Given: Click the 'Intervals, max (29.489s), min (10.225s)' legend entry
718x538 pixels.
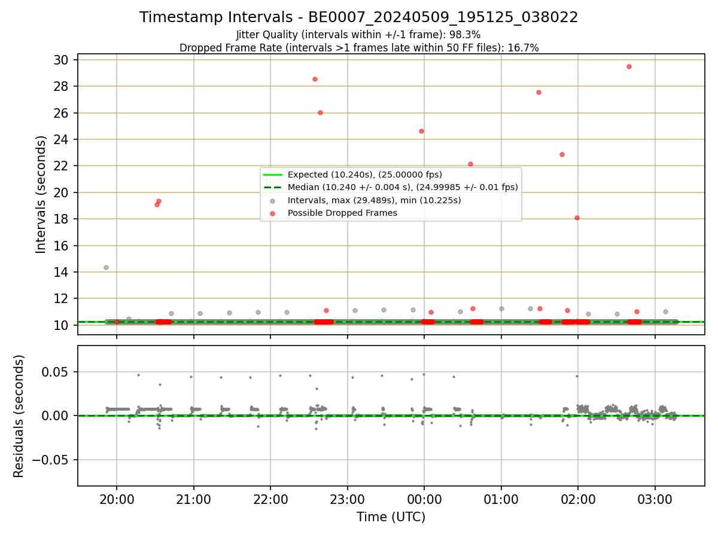Looking at the screenshot, I should (x=375, y=200).
